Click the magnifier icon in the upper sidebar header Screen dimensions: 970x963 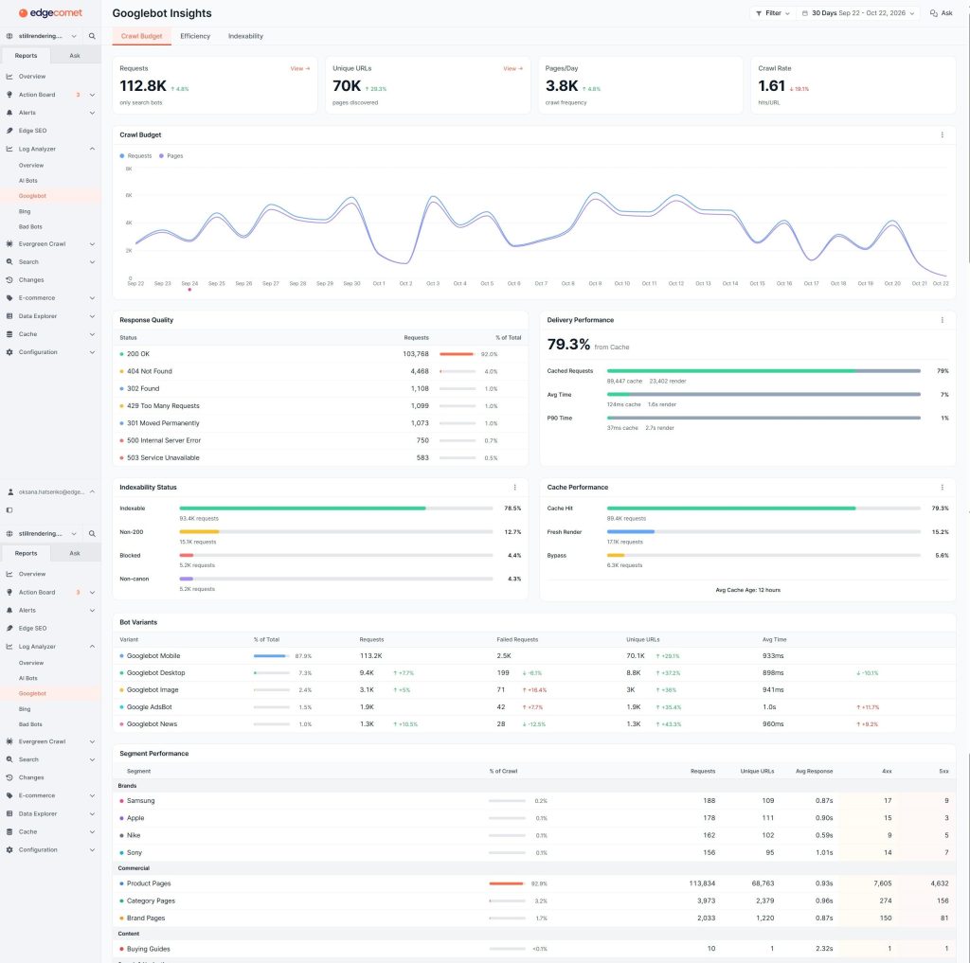coord(92,37)
